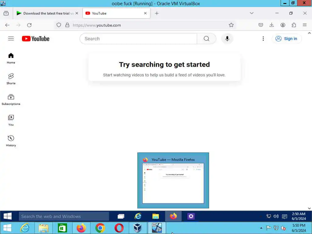Click the running VM icon on host taskbar
This screenshot has height=234, width=312.
coord(157,228)
